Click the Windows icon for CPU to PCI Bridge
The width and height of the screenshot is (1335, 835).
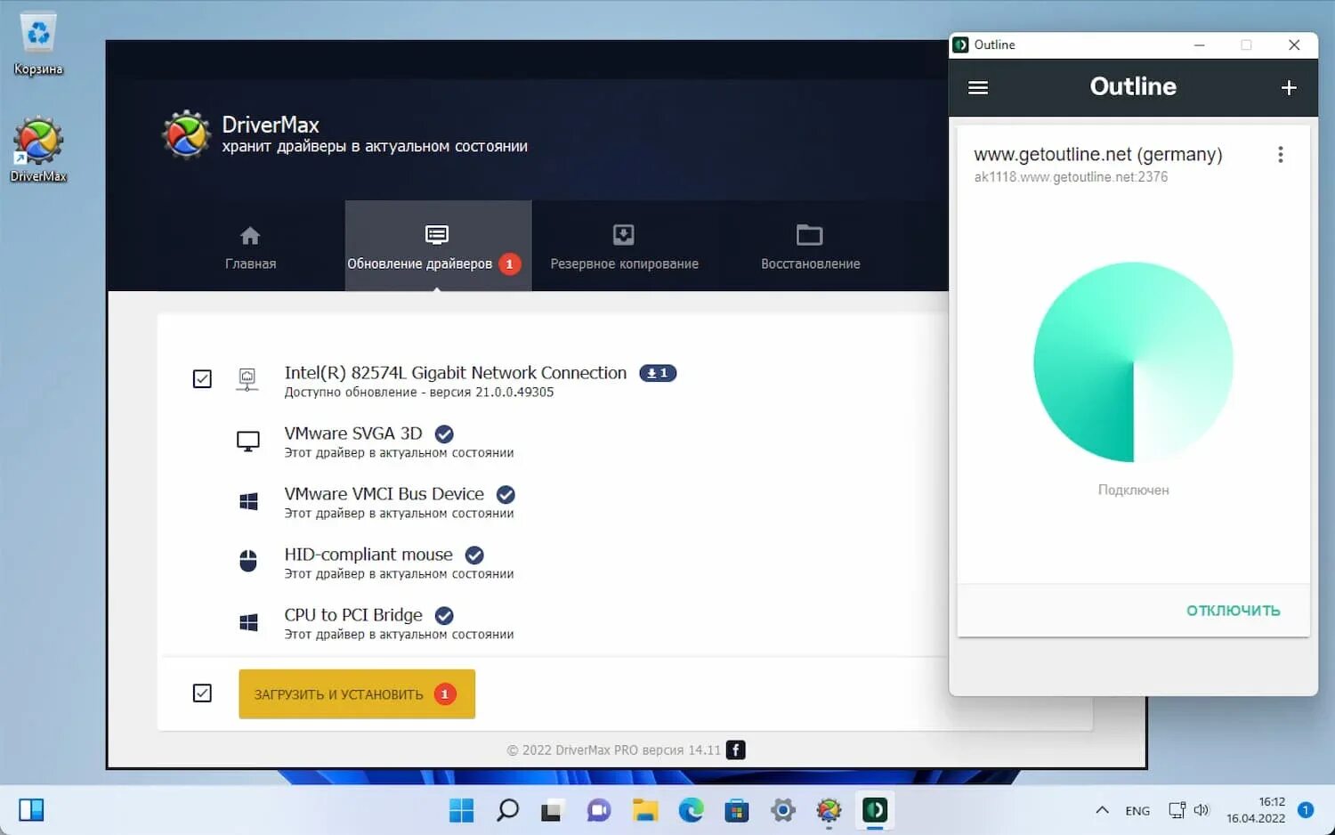coord(248,622)
